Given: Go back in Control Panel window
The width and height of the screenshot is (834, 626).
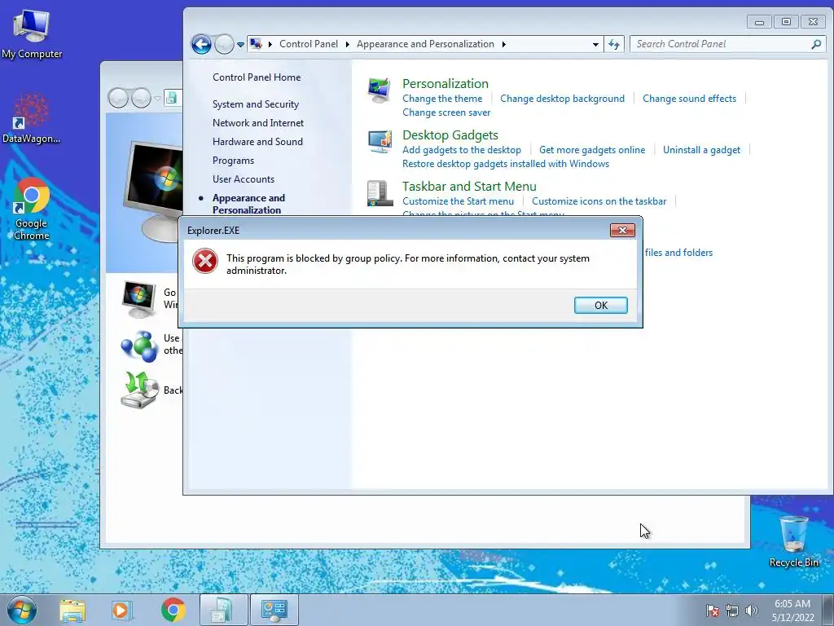Looking at the screenshot, I should 202,44.
